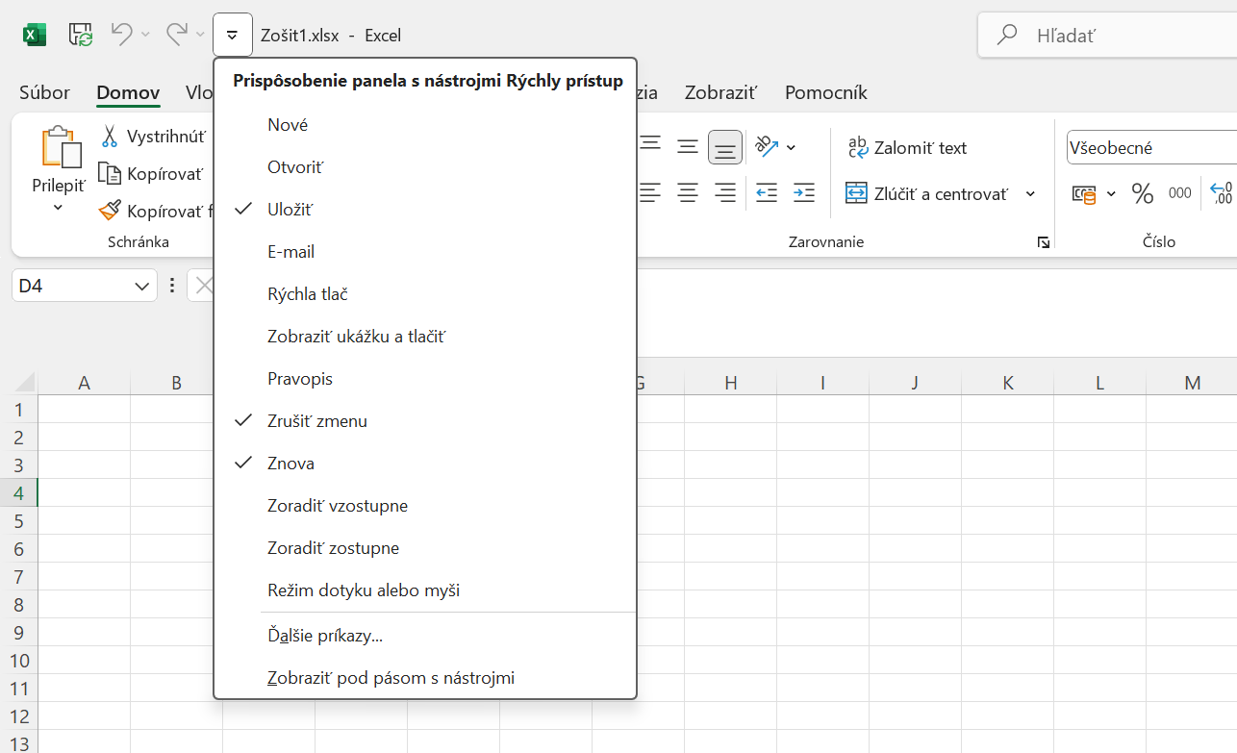Align text to the left
Image resolution: width=1237 pixels, height=753 pixels.
click(x=650, y=192)
